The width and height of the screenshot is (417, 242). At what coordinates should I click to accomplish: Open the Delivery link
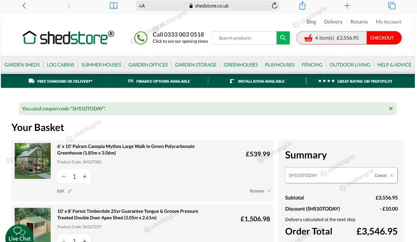pos(333,22)
